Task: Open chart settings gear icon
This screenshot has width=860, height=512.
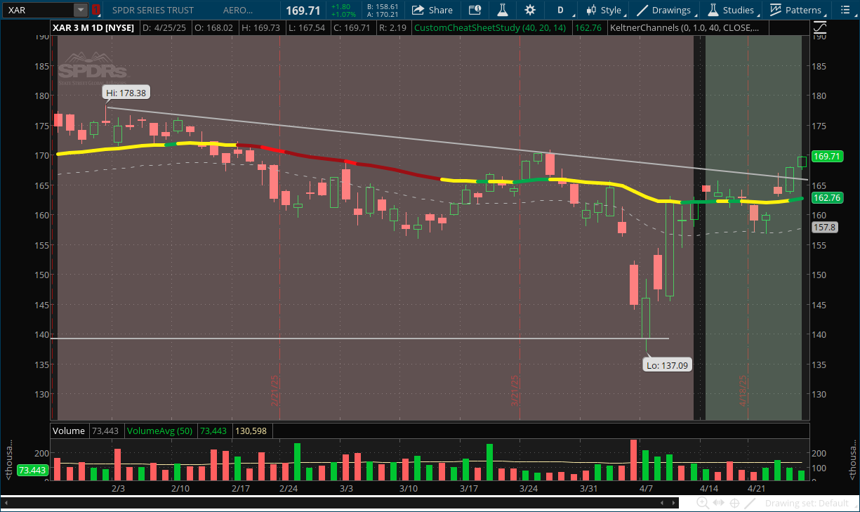Action: point(530,10)
